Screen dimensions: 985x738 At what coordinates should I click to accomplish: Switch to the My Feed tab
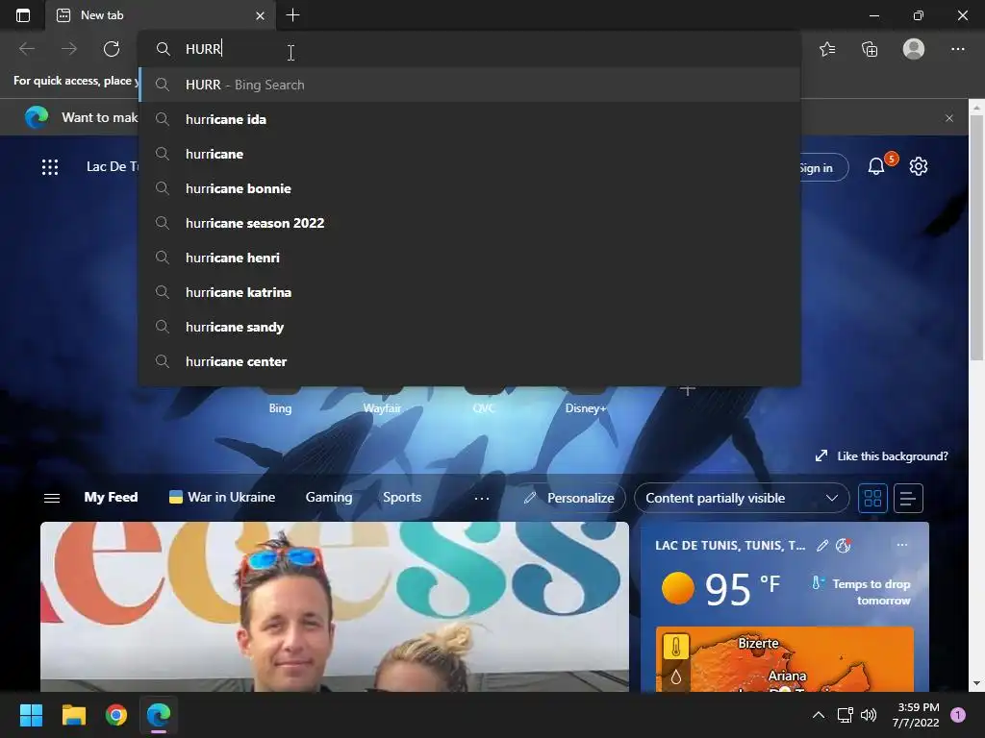(111, 497)
